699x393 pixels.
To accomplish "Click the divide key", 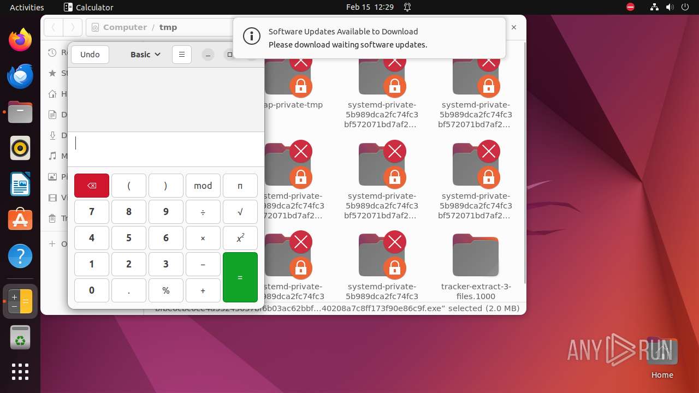I will pyautogui.click(x=203, y=212).
